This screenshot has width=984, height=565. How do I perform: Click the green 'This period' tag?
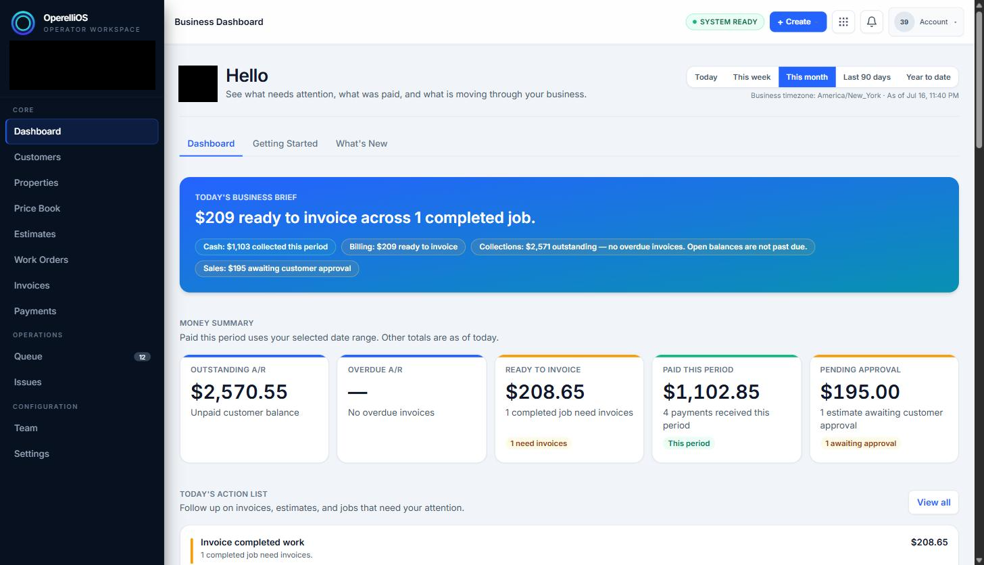[x=689, y=443]
